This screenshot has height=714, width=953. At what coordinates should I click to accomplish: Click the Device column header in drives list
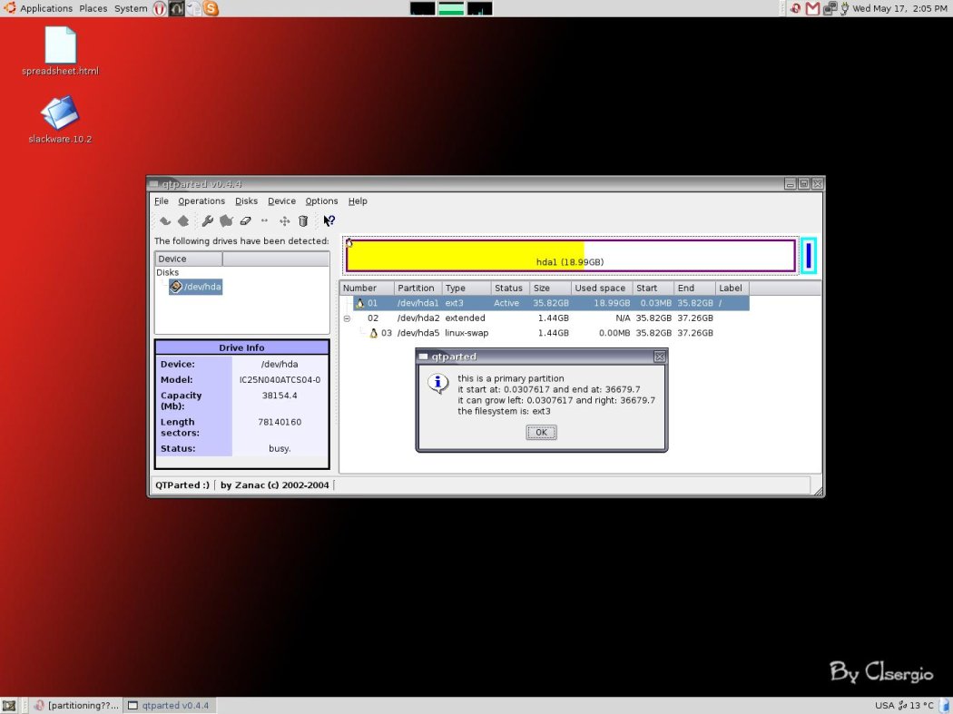click(189, 259)
